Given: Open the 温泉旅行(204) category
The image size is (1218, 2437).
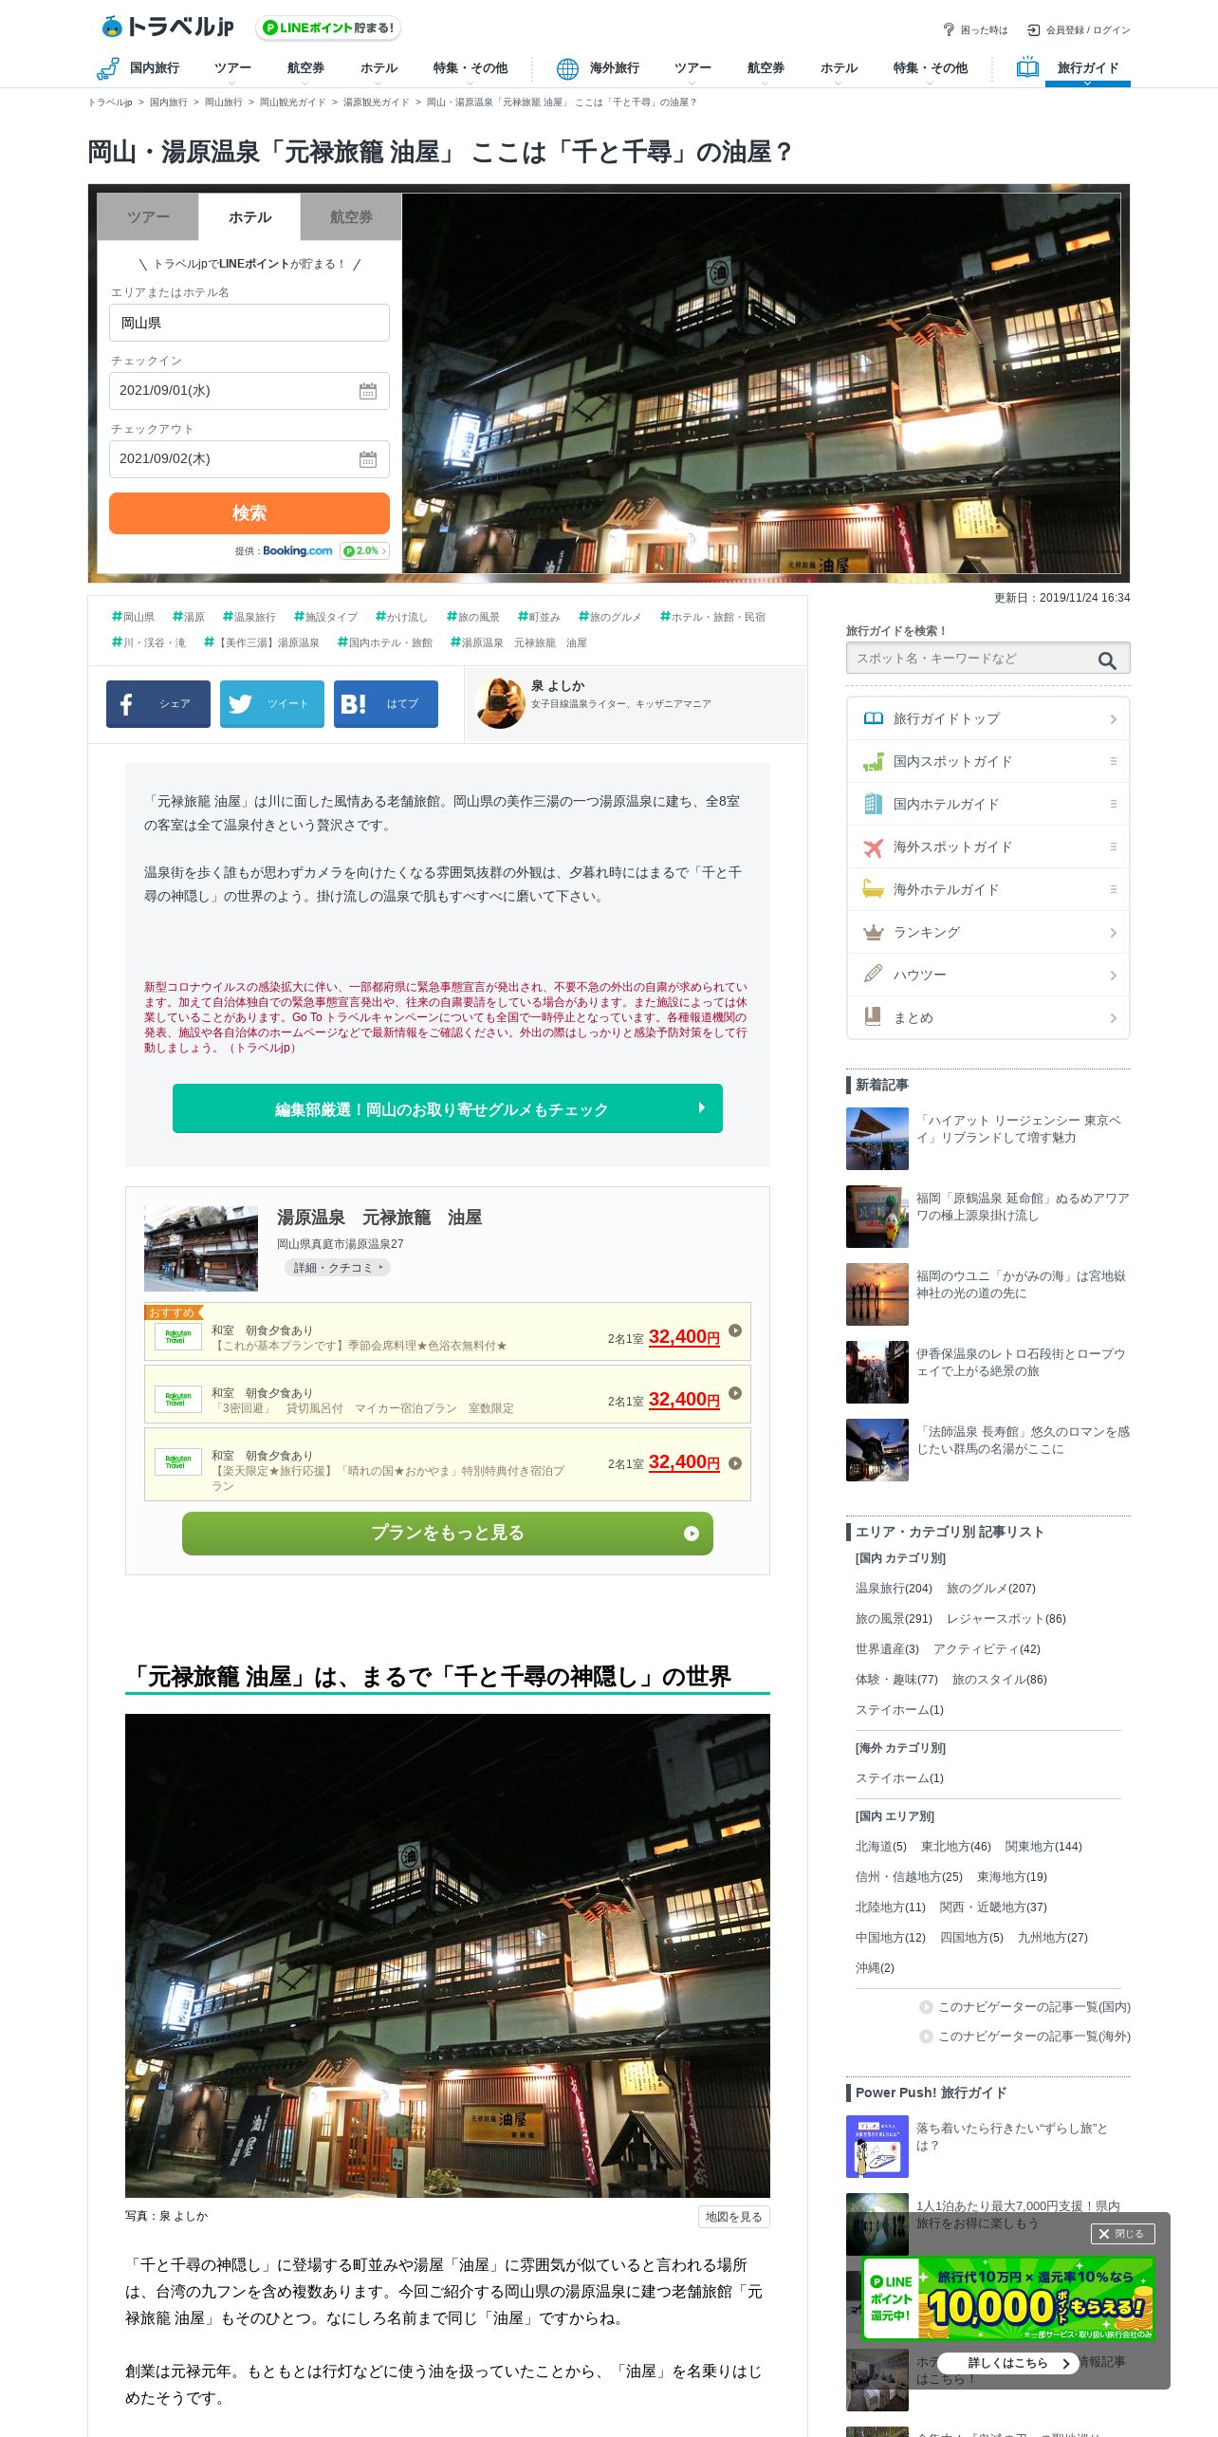Looking at the screenshot, I should pos(894,1589).
